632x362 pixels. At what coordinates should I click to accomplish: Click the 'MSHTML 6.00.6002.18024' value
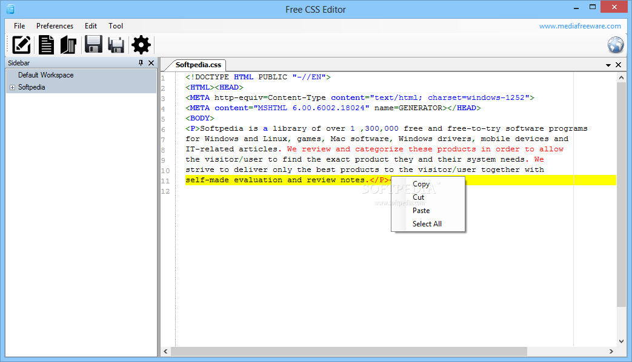(311, 108)
